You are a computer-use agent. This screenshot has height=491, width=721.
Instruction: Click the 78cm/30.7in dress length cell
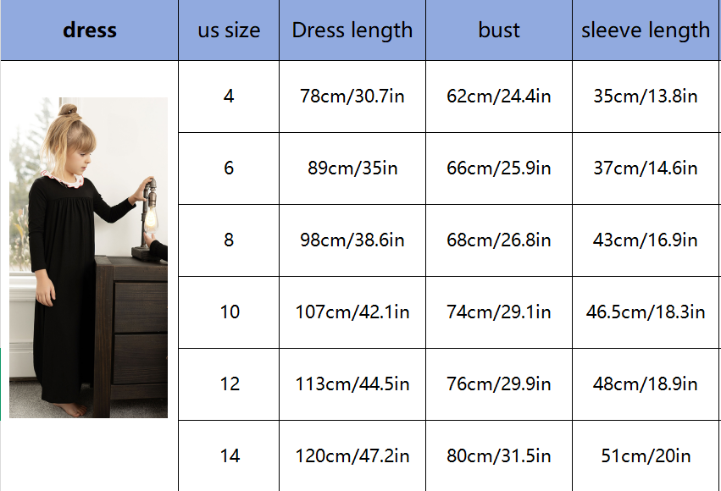352,97
